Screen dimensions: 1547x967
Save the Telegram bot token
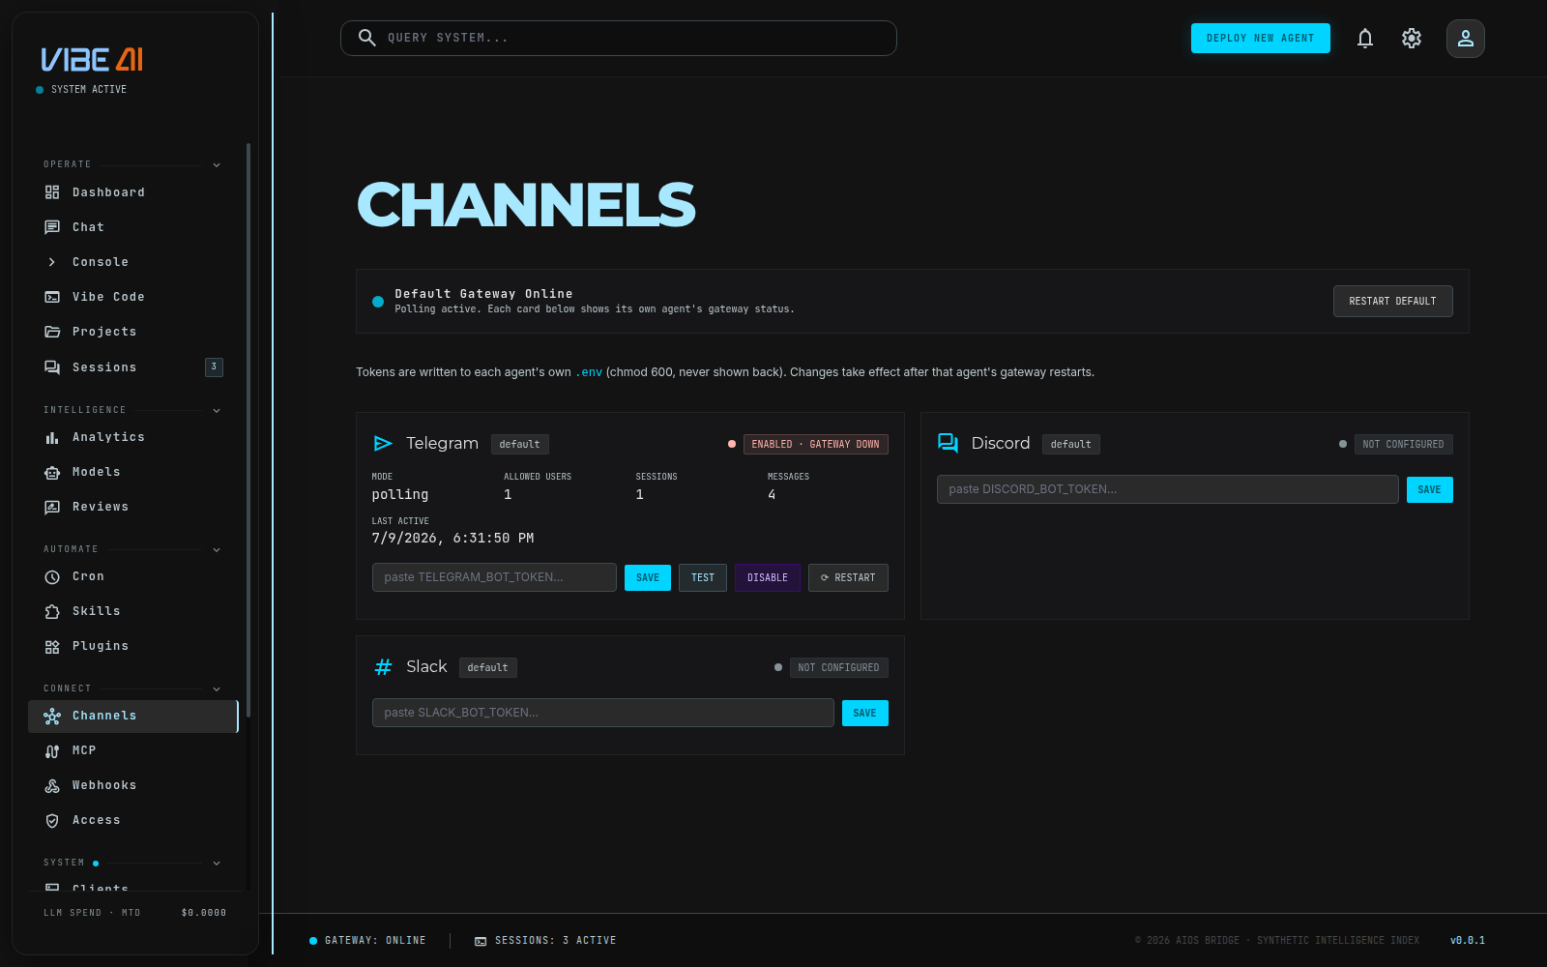click(648, 577)
